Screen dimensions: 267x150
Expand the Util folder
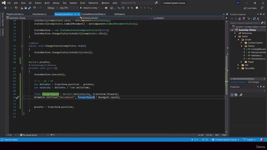[238, 65]
